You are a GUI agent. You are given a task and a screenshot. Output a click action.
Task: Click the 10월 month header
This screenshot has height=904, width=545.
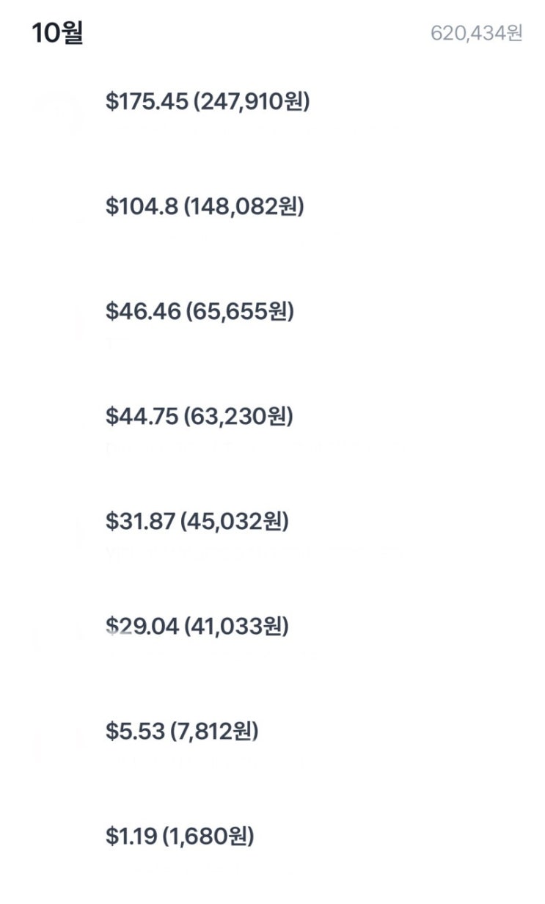pyautogui.click(x=57, y=34)
